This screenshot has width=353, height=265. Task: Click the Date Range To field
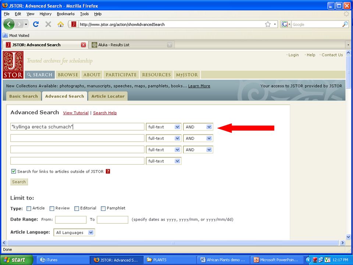(113, 220)
